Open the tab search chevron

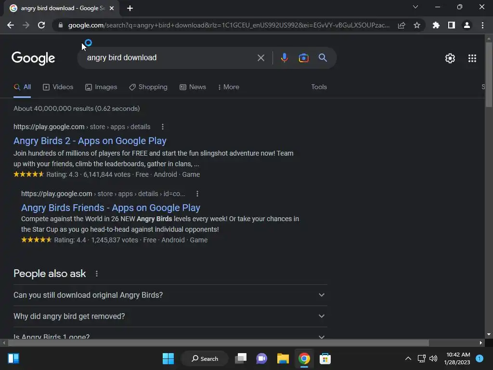pyautogui.click(x=415, y=7)
